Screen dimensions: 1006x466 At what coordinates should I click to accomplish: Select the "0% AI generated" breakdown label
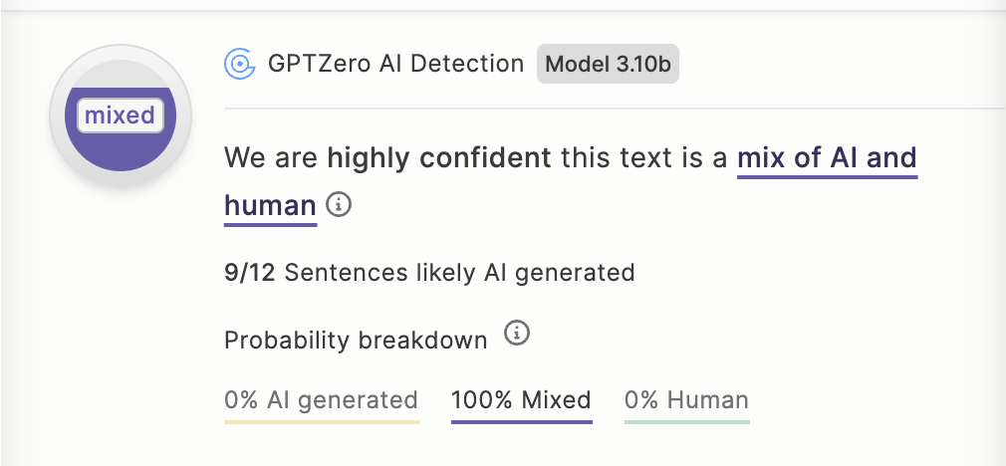321,400
